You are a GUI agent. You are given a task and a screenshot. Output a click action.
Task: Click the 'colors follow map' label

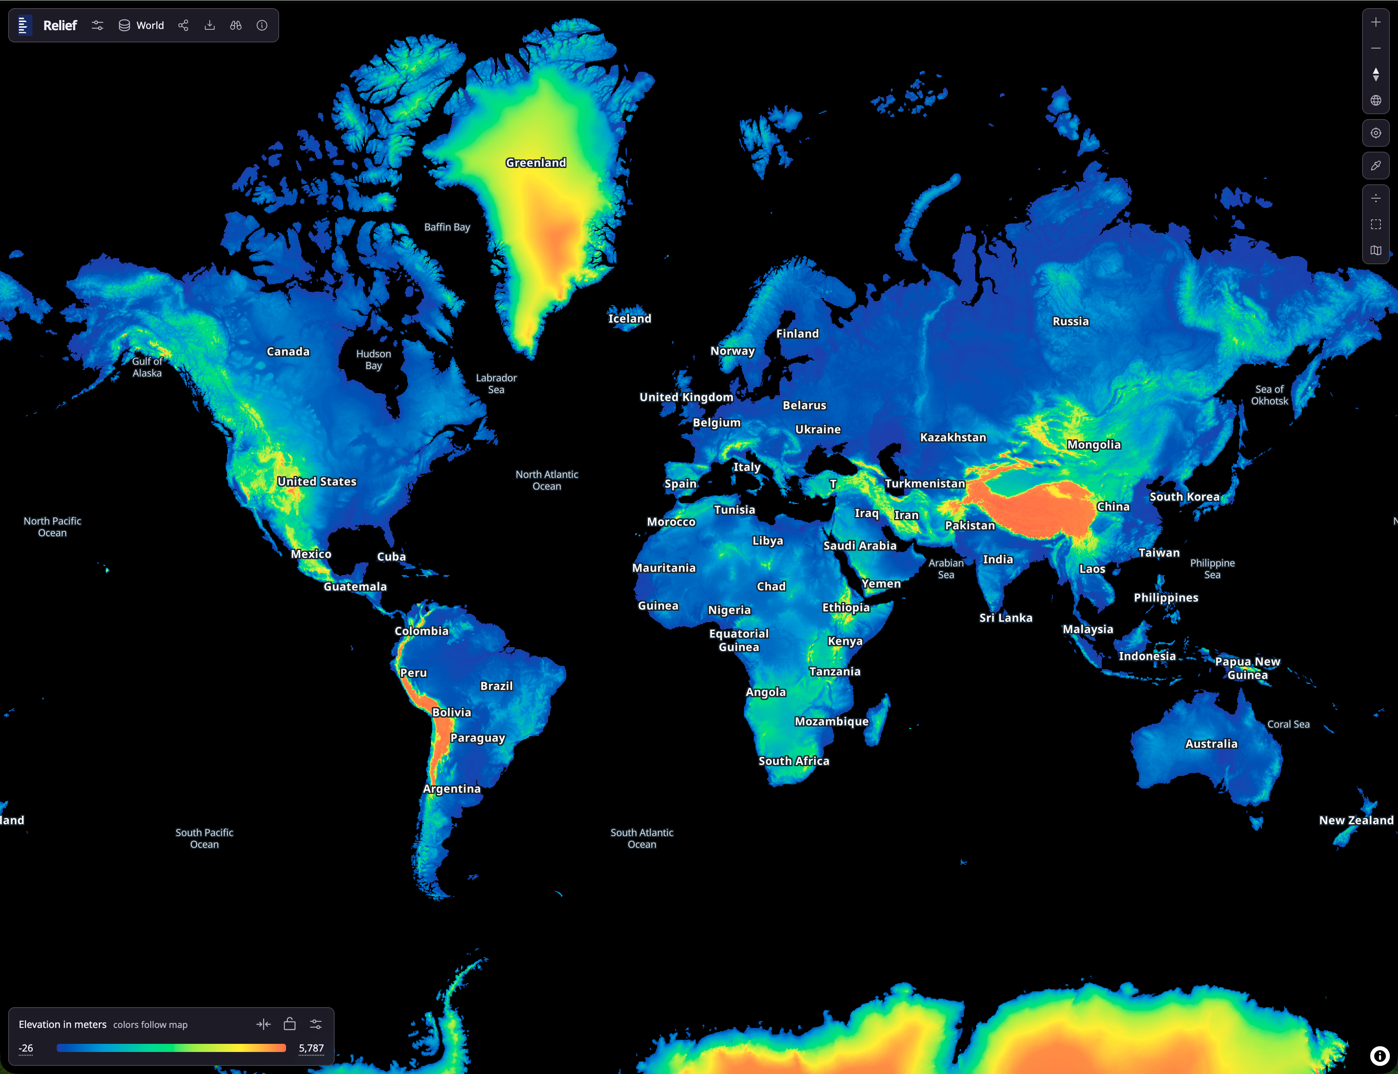pyautogui.click(x=150, y=1025)
